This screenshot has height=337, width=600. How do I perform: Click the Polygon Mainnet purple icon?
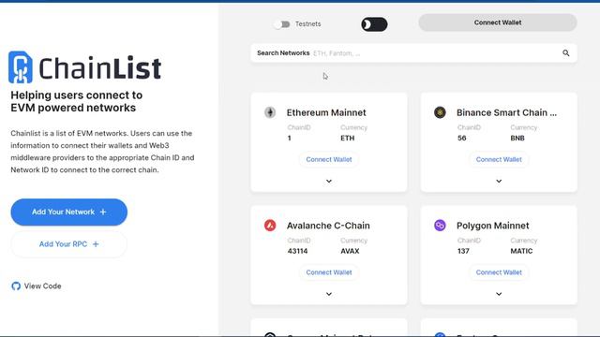tap(440, 226)
